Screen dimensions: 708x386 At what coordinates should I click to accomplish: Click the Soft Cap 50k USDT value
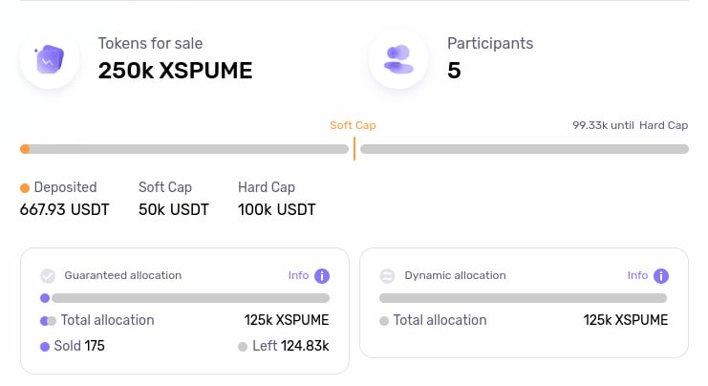pyautogui.click(x=174, y=209)
